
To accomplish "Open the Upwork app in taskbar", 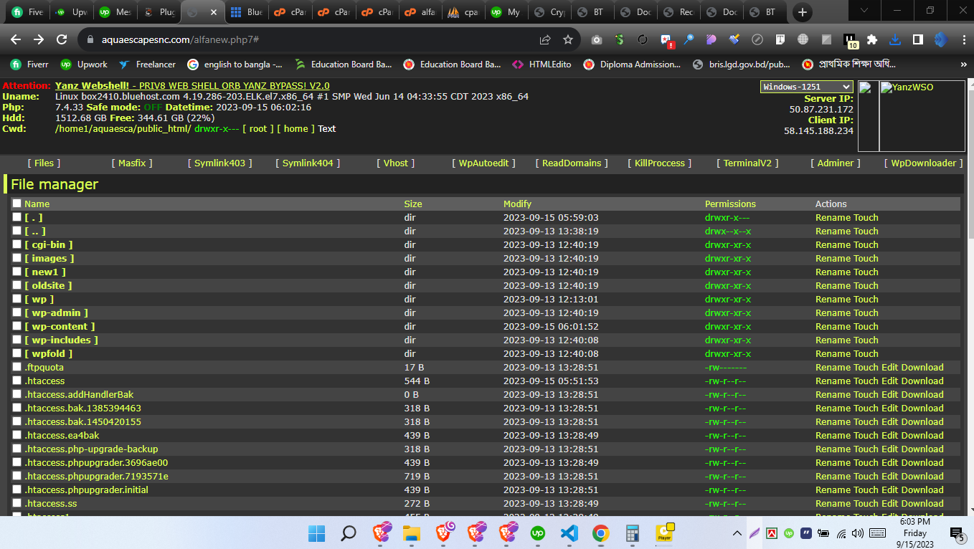I will pos(537,533).
